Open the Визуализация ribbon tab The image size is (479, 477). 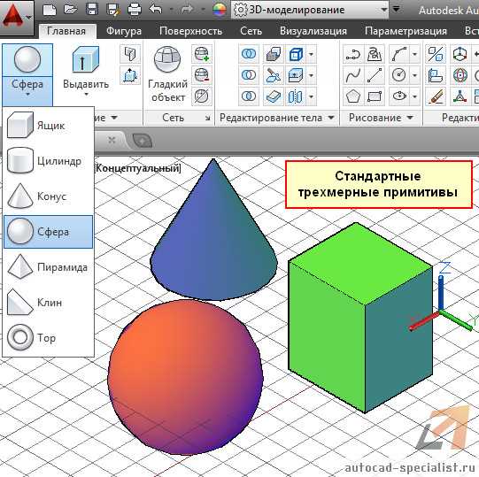(x=313, y=31)
